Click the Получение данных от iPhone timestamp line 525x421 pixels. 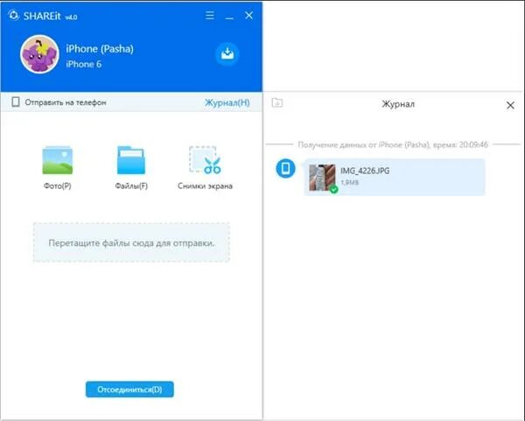[393, 144]
